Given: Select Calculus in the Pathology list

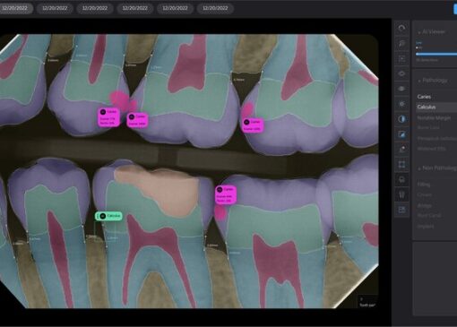Looking at the screenshot, I should pyautogui.click(x=427, y=107).
